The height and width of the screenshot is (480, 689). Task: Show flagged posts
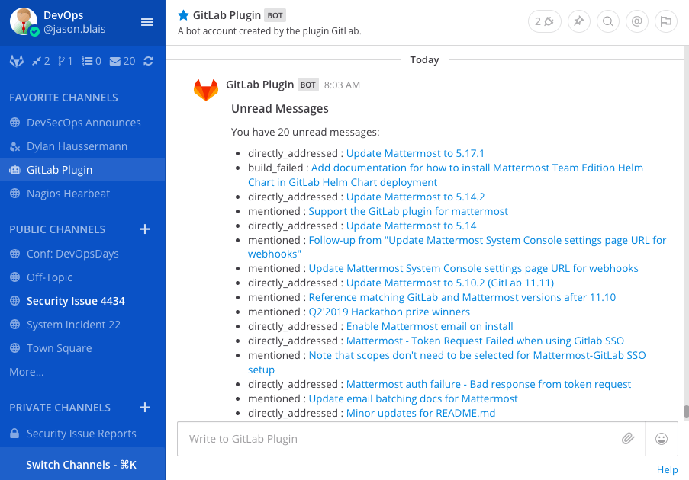(x=665, y=21)
